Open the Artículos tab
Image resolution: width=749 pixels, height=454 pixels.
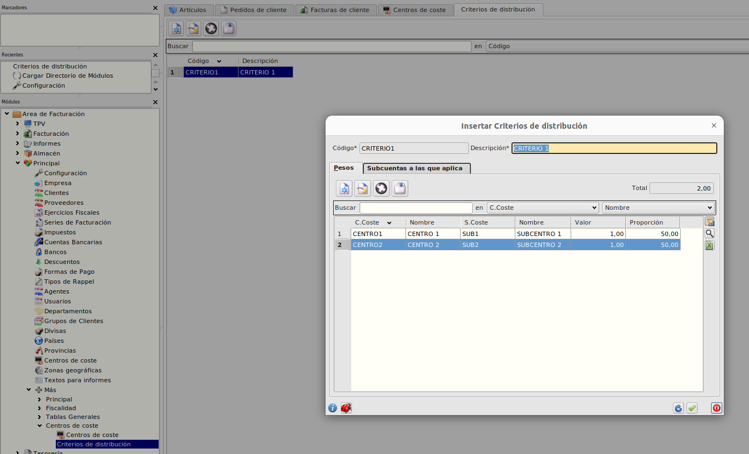tap(189, 10)
